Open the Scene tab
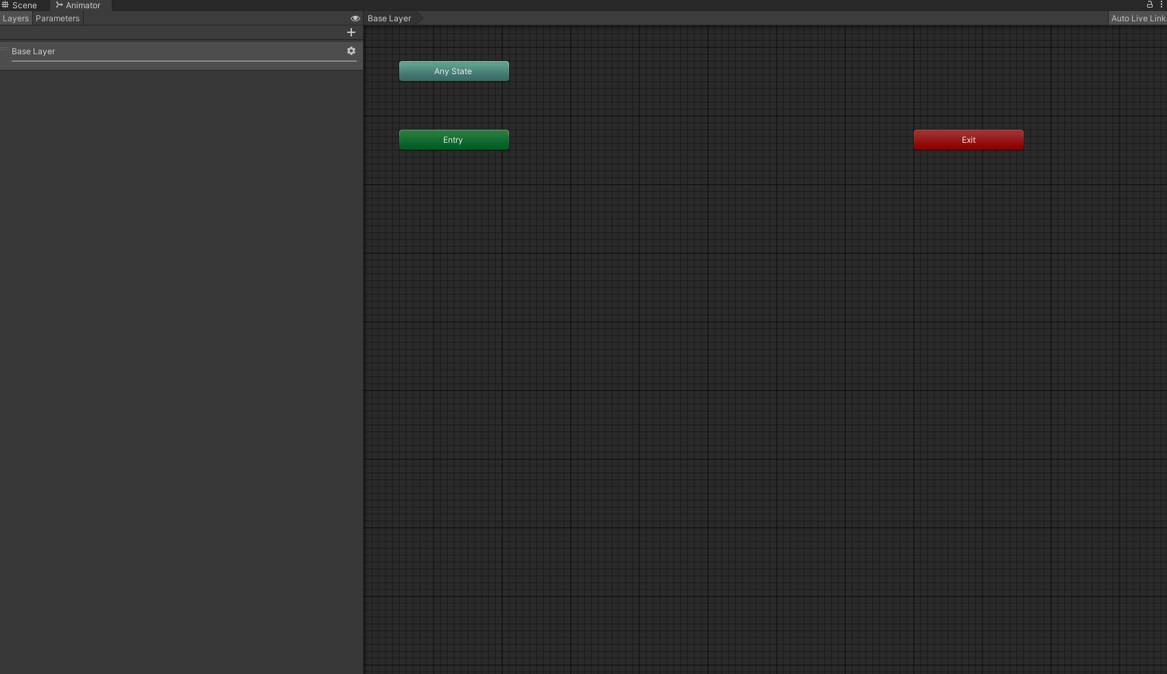1167x674 pixels. [25, 5]
